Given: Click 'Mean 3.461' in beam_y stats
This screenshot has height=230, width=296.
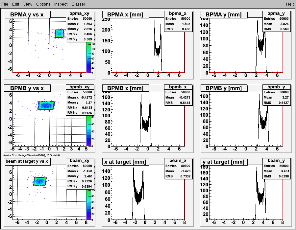Looking at the screenshot, I should [276, 171].
